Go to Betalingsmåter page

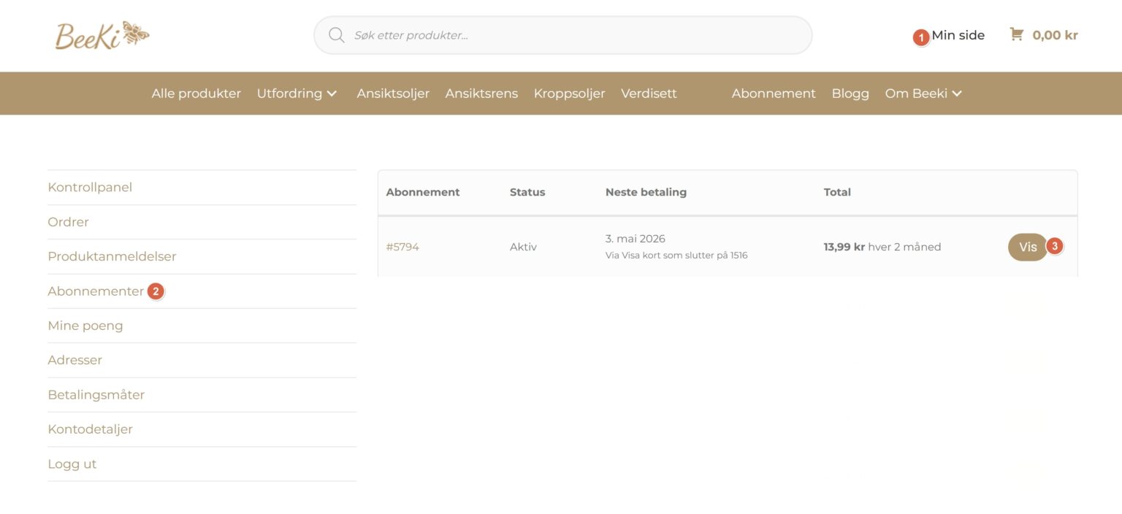[96, 395]
